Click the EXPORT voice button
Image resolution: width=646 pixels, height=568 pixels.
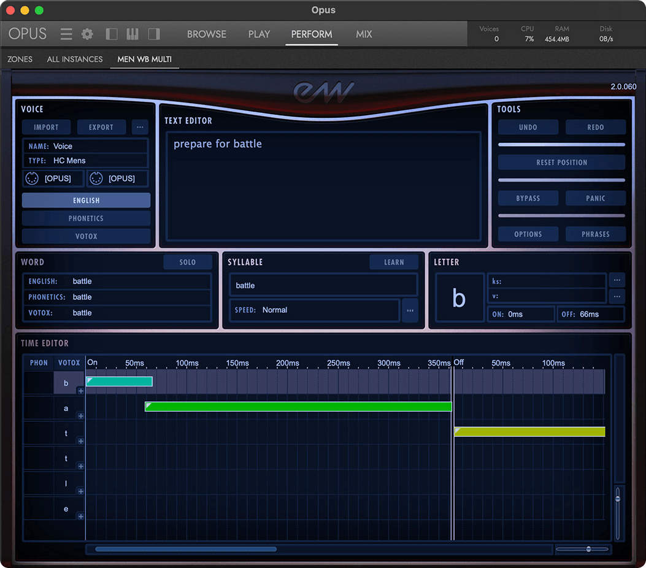(101, 127)
